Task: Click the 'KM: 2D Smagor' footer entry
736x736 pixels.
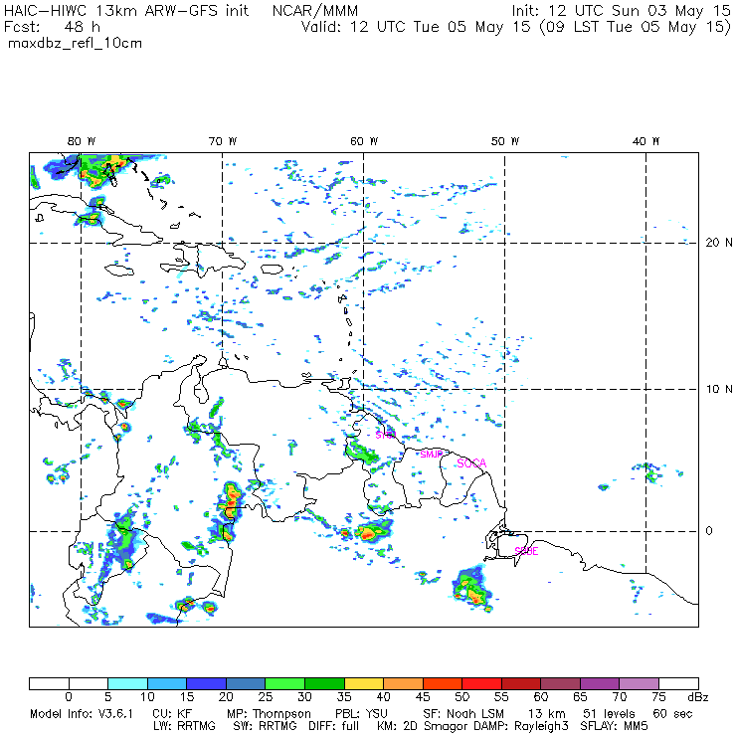Action: [424, 726]
